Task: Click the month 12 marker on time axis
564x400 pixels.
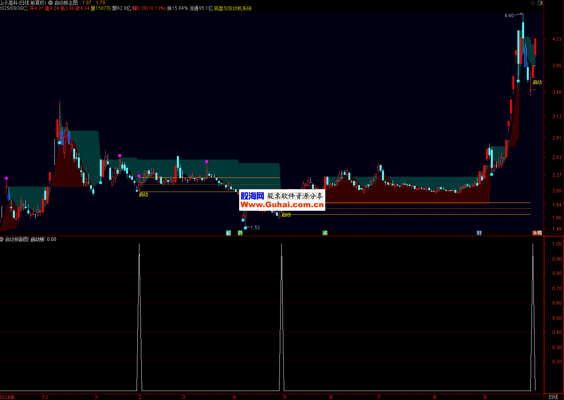Action: tap(45, 397)
